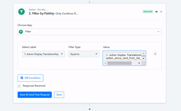Click the Filter Type column heading
Viewport: 181px width, 111px height.
[74, 47]
